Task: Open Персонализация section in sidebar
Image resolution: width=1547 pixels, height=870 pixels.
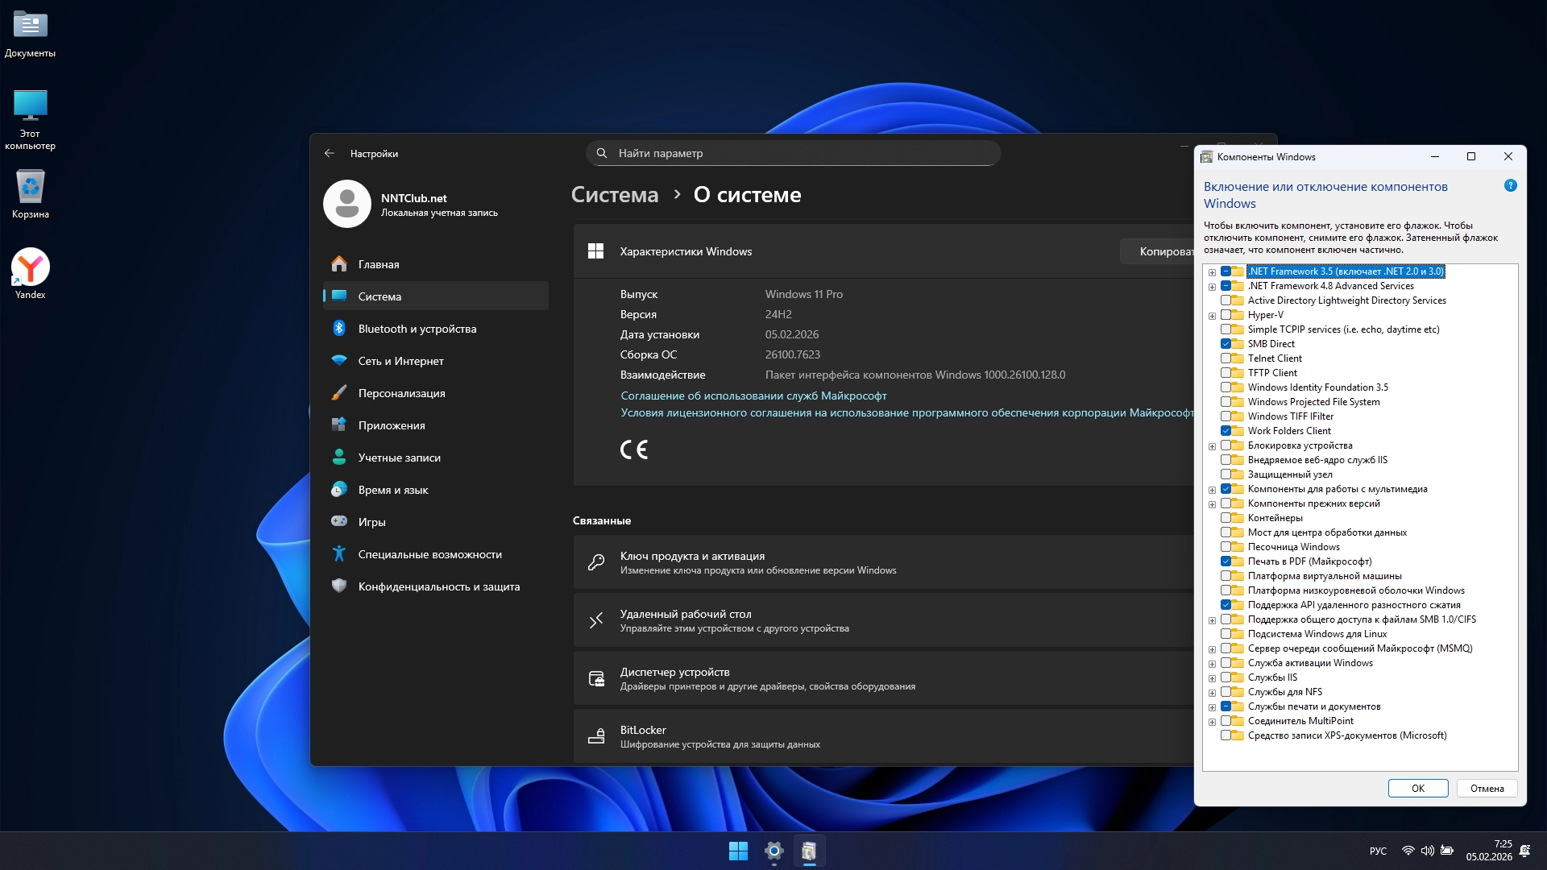Action: pyautogui.click(x=401, y=393)
